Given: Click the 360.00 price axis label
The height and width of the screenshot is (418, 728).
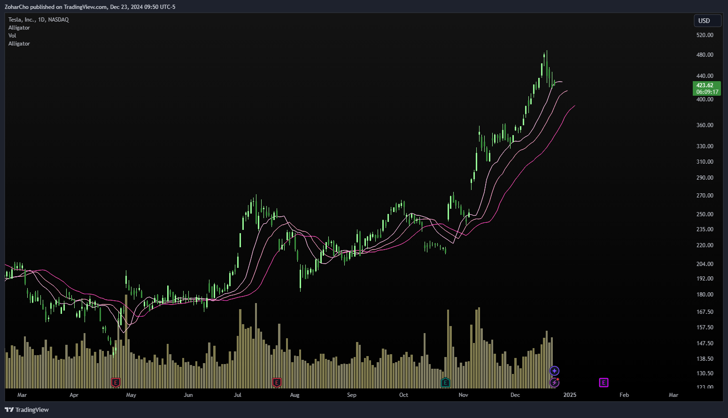Looking at the screenshot, I should (705, 125).
